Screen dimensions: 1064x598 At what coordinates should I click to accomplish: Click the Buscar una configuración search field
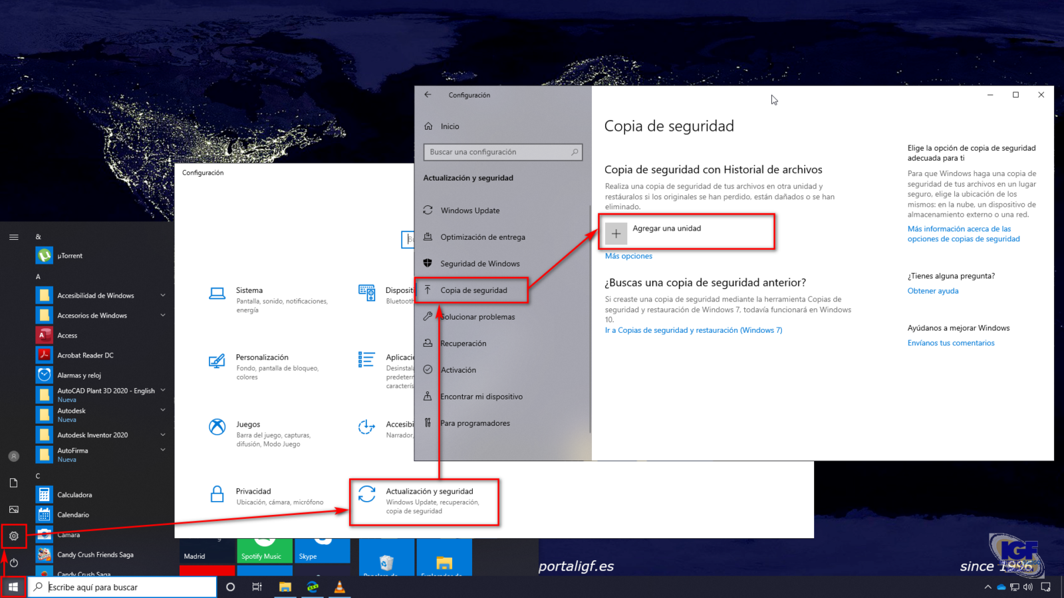tap(499, 152)
